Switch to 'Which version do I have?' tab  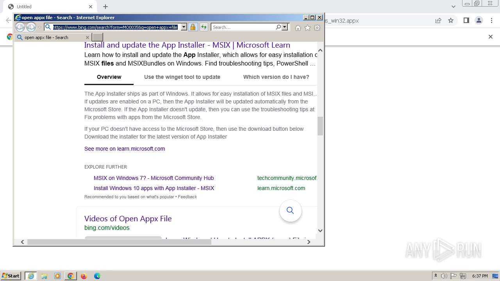(x=276, y=77)
